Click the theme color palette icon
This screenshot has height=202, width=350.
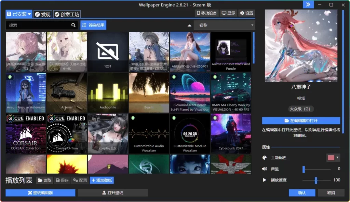265,158
